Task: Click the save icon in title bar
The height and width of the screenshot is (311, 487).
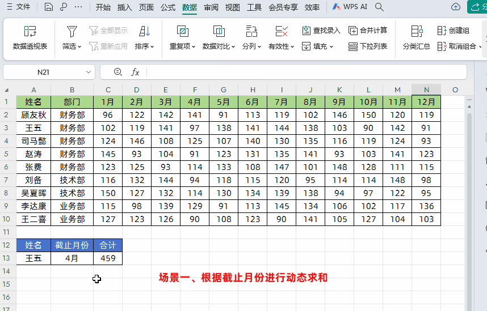Action: [48, 7]
